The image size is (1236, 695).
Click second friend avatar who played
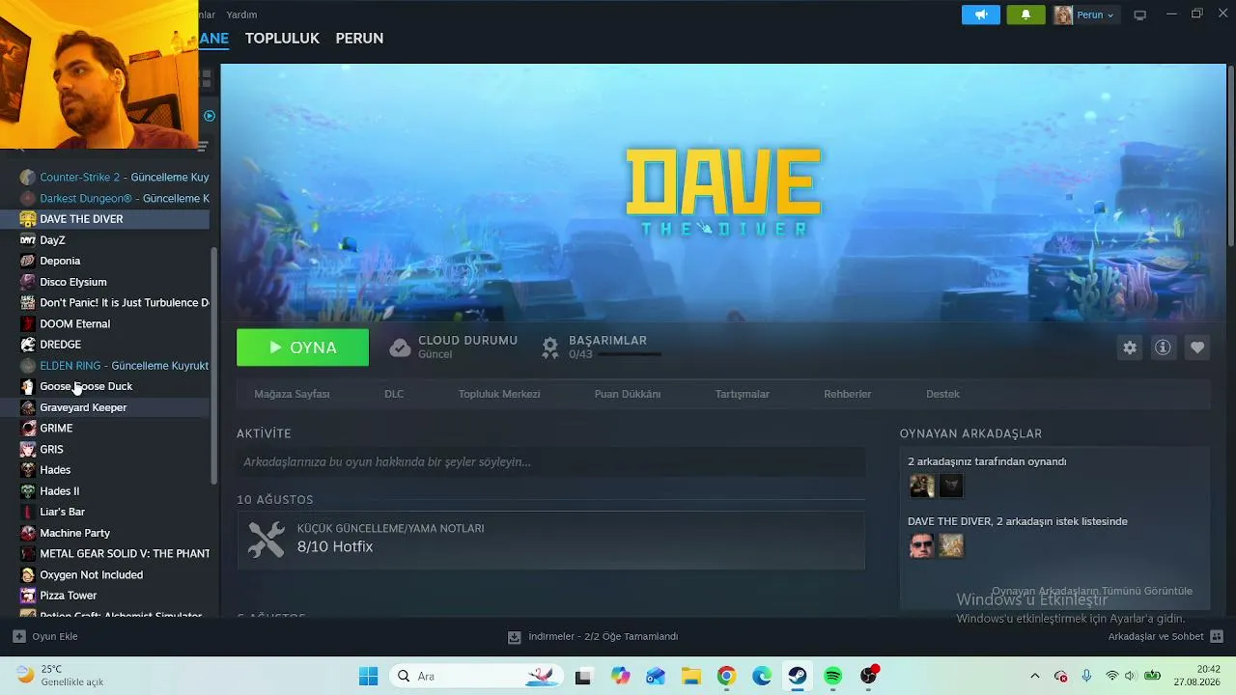[x=951, y=486]
